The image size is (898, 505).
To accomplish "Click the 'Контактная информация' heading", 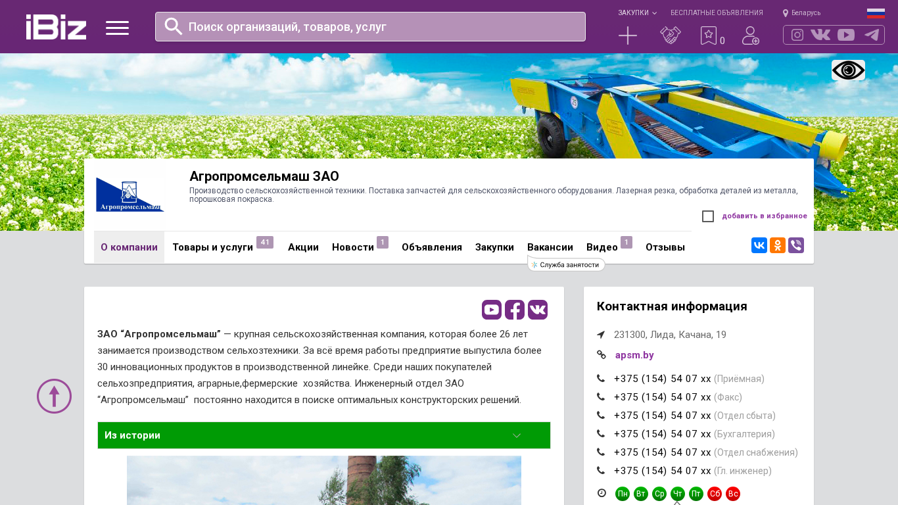I will click(x=672, y=306).
